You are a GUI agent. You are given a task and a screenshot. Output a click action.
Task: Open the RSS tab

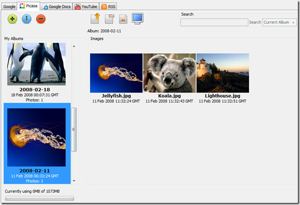pyautogui.click(x=109, y=7)
